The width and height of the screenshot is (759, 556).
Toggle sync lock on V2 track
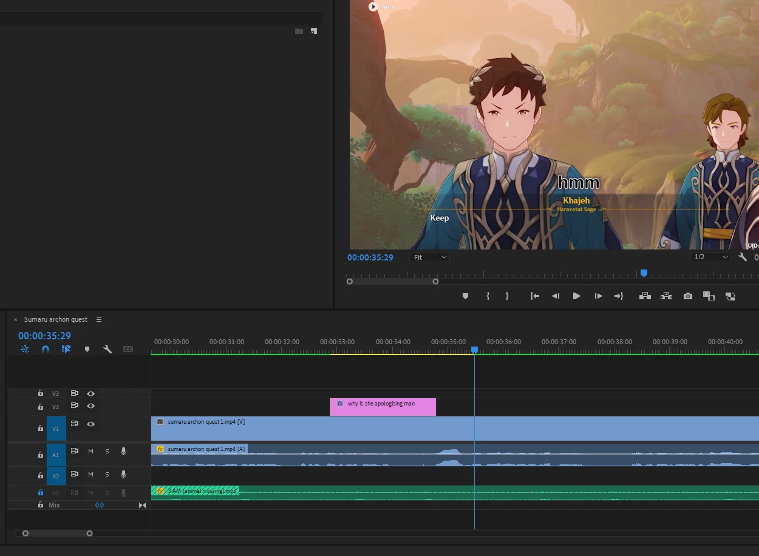[x=75, y=405]
